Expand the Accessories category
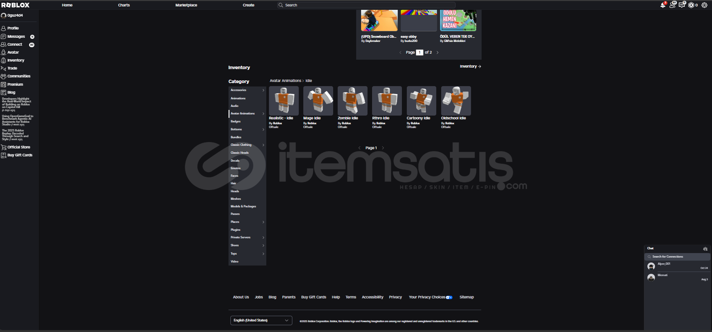 tap(263, 90)
